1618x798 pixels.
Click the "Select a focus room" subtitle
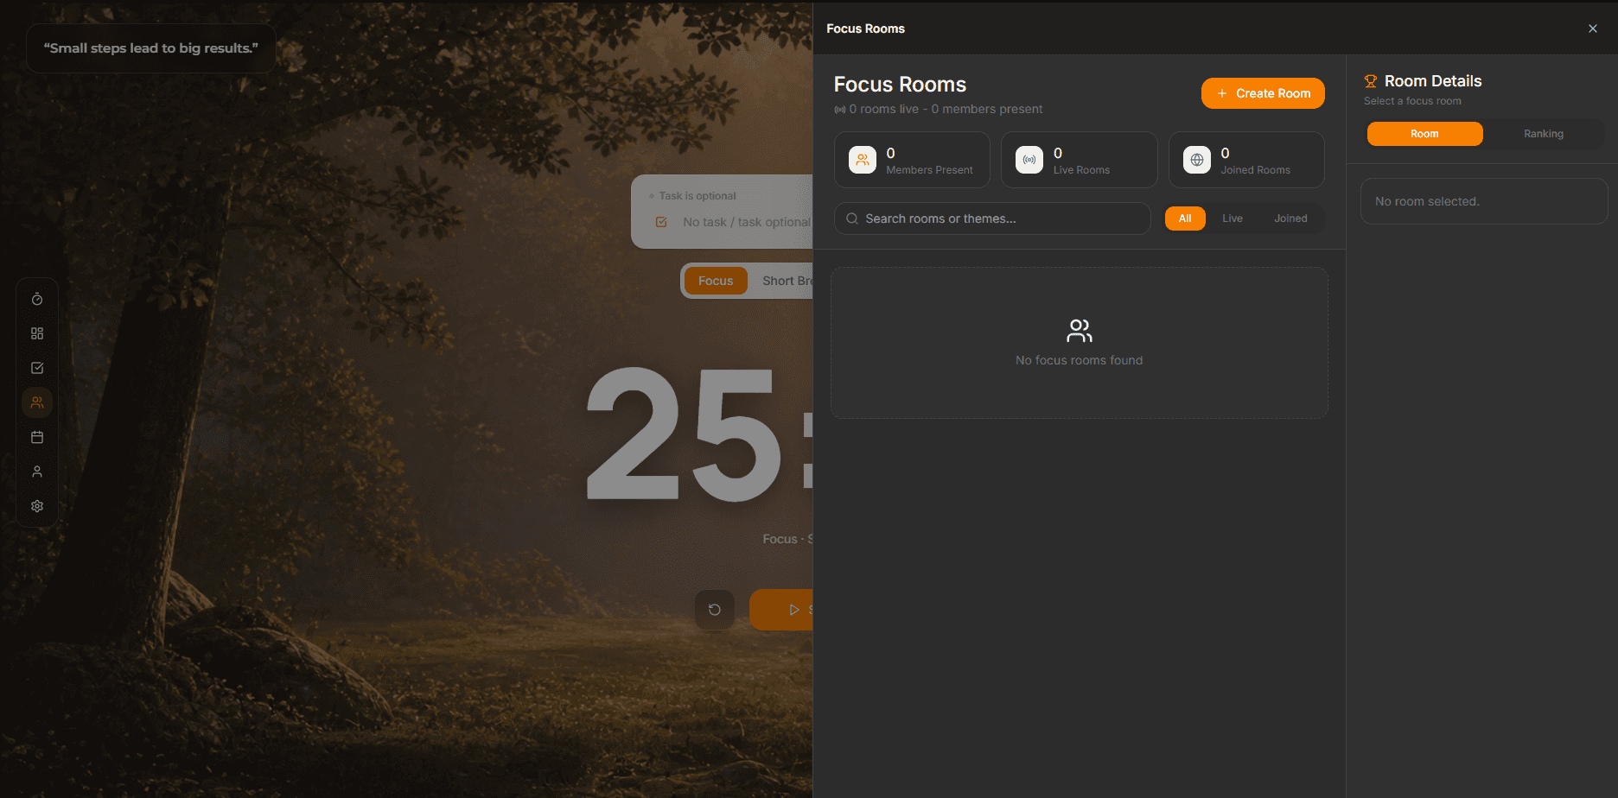point(1412,101)
